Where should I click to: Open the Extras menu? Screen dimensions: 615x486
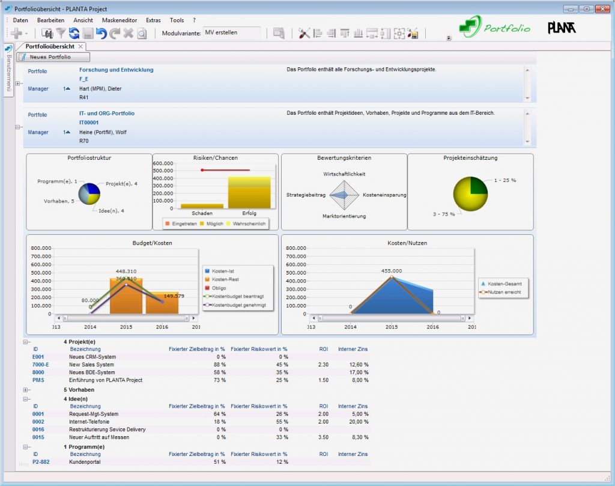click(153, 20)
